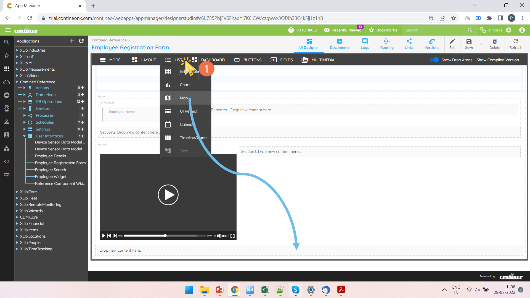
Task: Collapse the Contineo Reference tree node
Action: click(17, 82)
